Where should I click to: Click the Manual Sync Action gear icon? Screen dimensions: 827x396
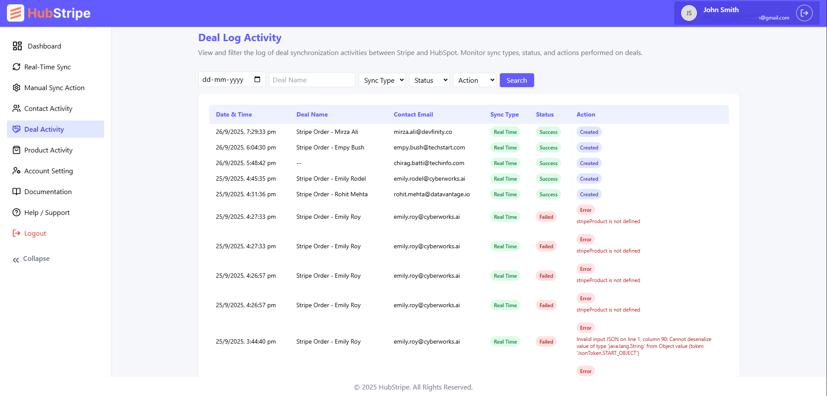coord(16,88)
